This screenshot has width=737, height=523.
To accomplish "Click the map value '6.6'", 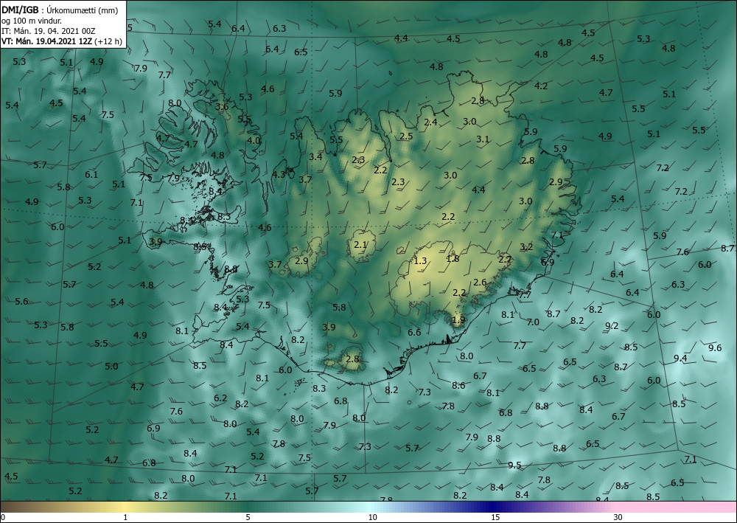I will click(414, 333).
